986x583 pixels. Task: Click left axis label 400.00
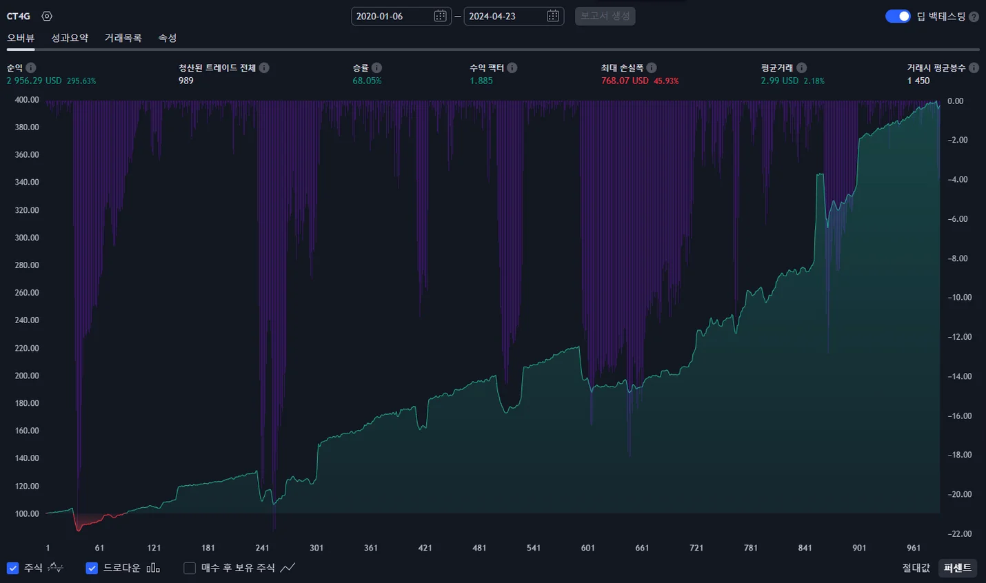click(27, 100)
